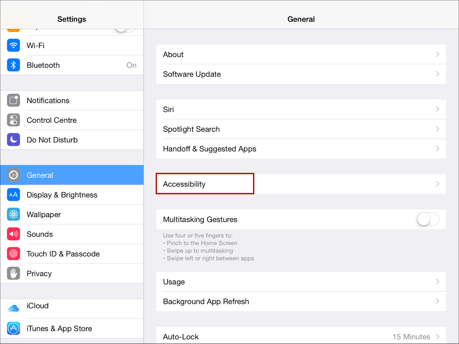Tap the Touch ID fingerprint icon

pyautogui.click(x=13, y=254)
